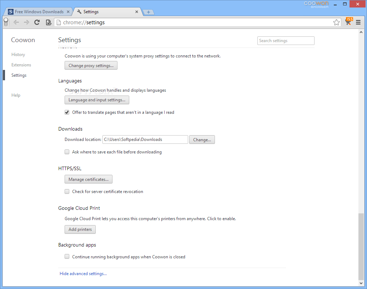The image size is (367, 289).
Task: Open Language and input settings
Action: pos(97,100)
